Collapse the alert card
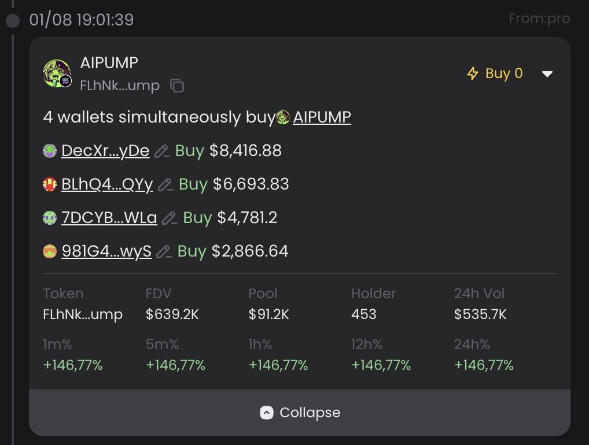The height and width of the screenshot is (445, 589). pos(300,413)
